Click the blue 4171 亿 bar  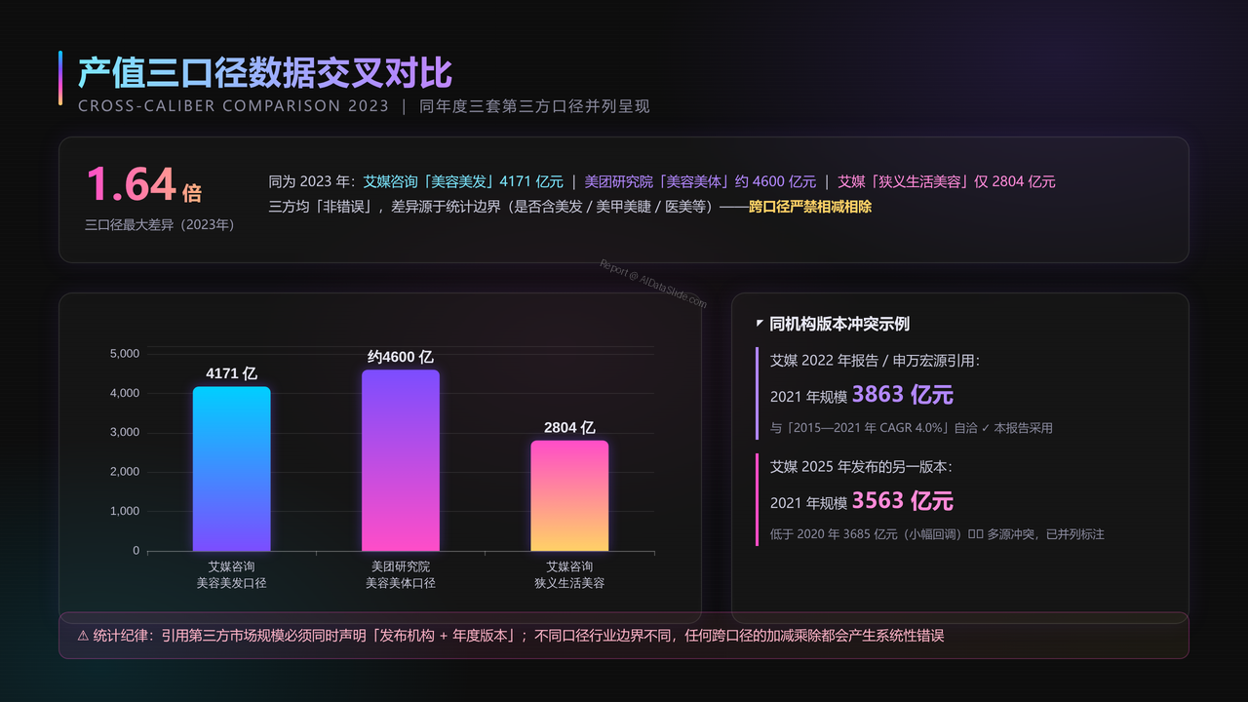(x=231, y=469)
